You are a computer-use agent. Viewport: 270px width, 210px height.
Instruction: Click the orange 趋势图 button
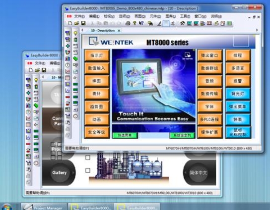(x=97, y=106)
